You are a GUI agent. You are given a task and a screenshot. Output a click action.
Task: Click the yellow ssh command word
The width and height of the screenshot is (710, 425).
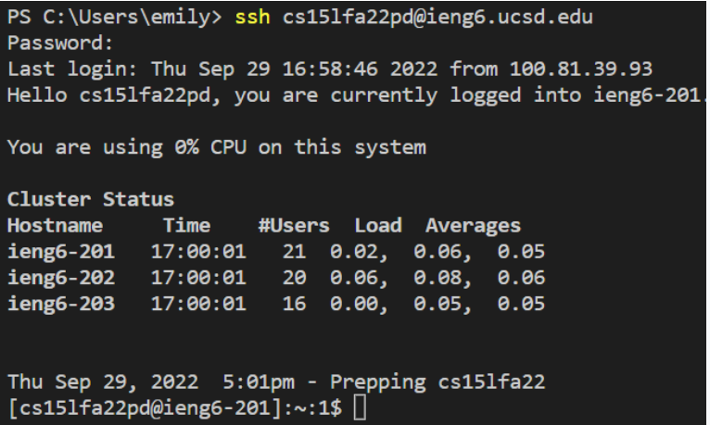tap(252, 18)
